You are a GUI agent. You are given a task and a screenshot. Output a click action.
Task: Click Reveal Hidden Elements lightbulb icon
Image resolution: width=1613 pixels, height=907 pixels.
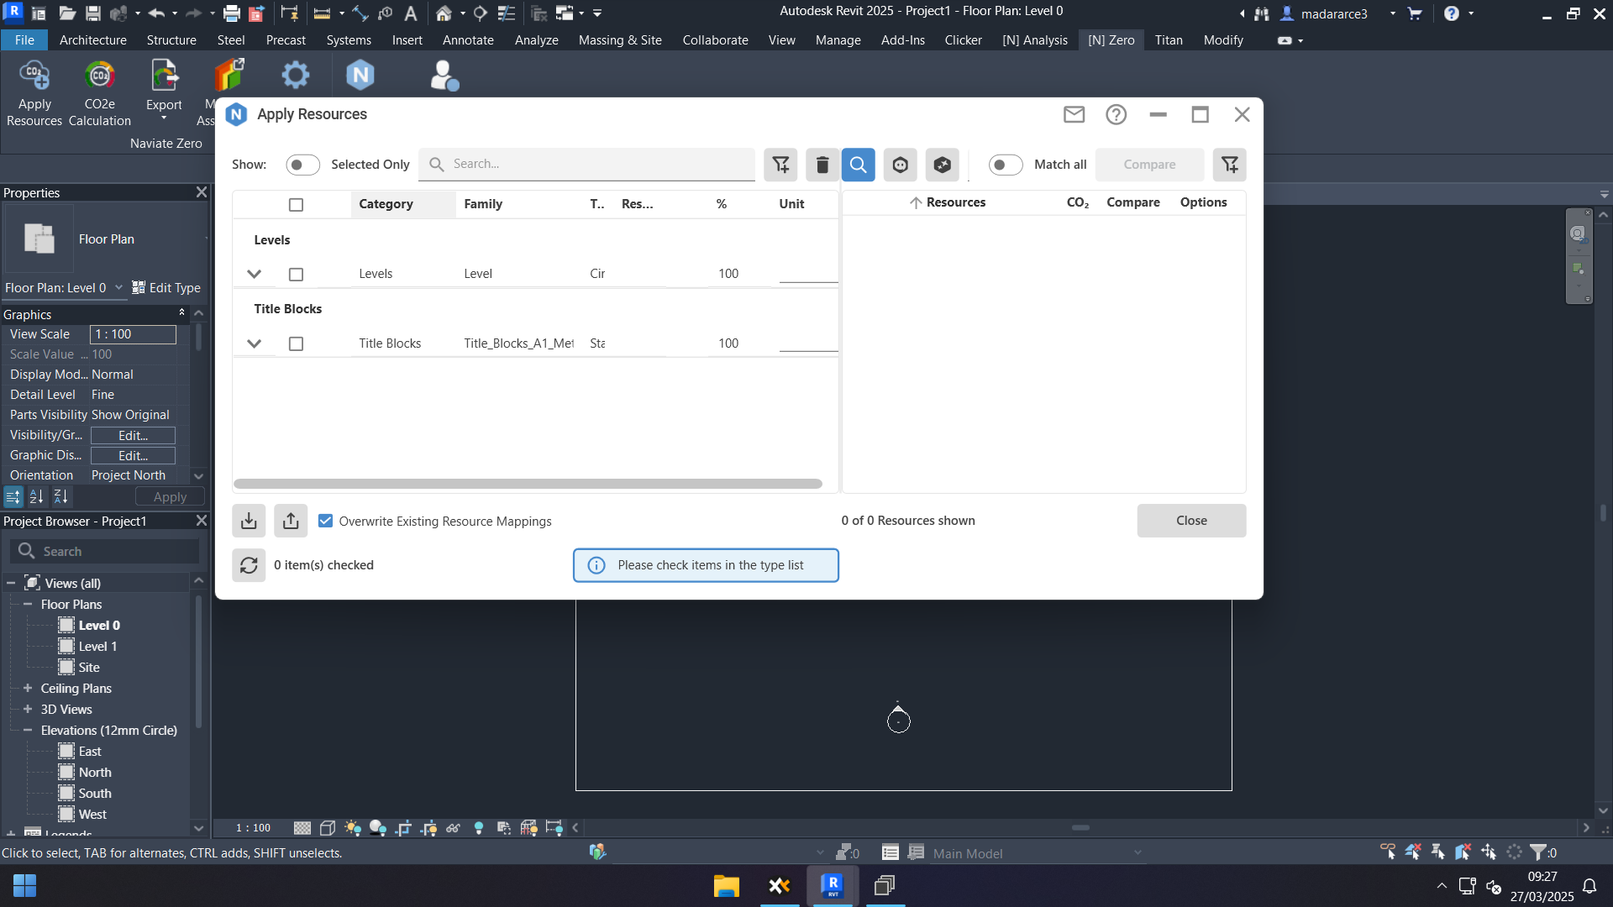[x=479, y=828]
